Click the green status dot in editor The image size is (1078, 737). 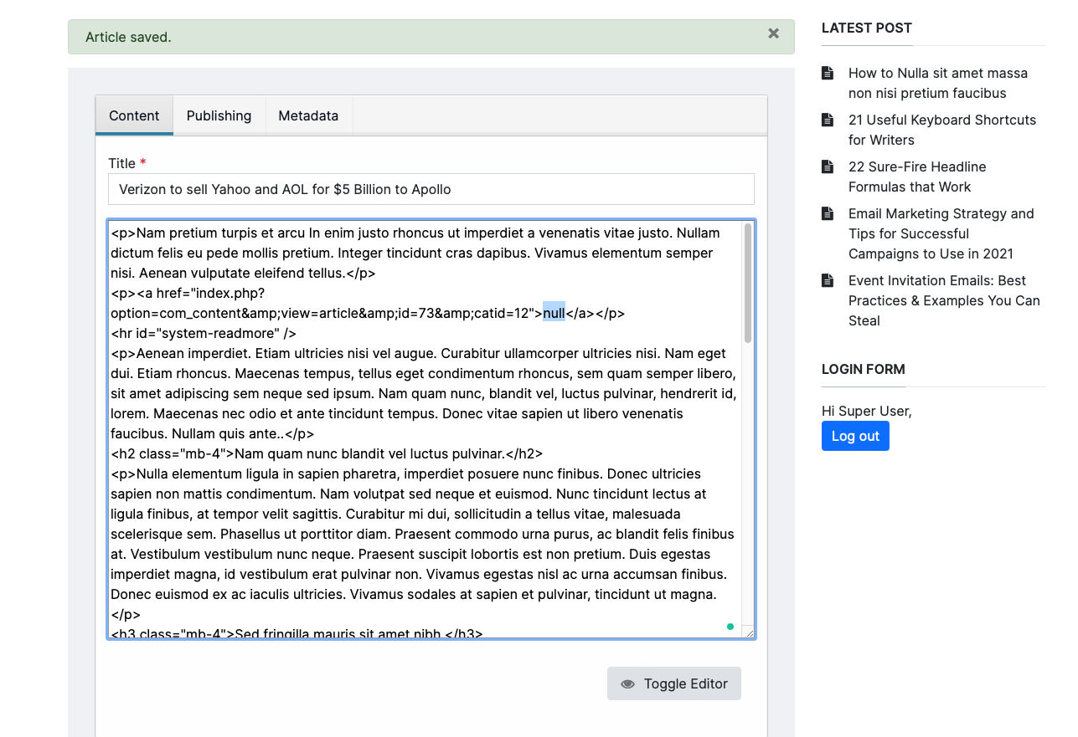click(730, 627)
